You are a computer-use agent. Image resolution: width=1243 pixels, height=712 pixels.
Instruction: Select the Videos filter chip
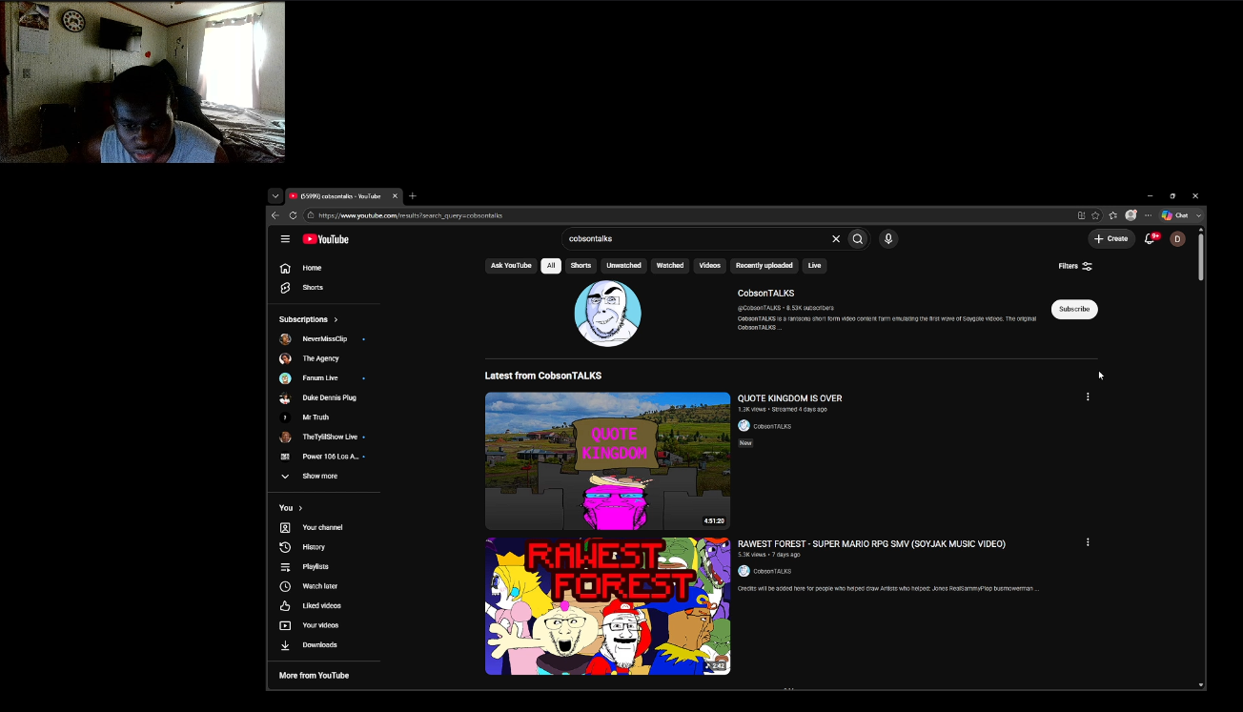[x=710, y=266]
